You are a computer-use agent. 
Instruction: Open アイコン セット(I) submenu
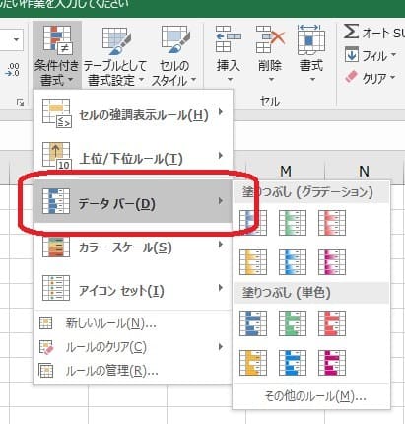click(x=133, y=289)
